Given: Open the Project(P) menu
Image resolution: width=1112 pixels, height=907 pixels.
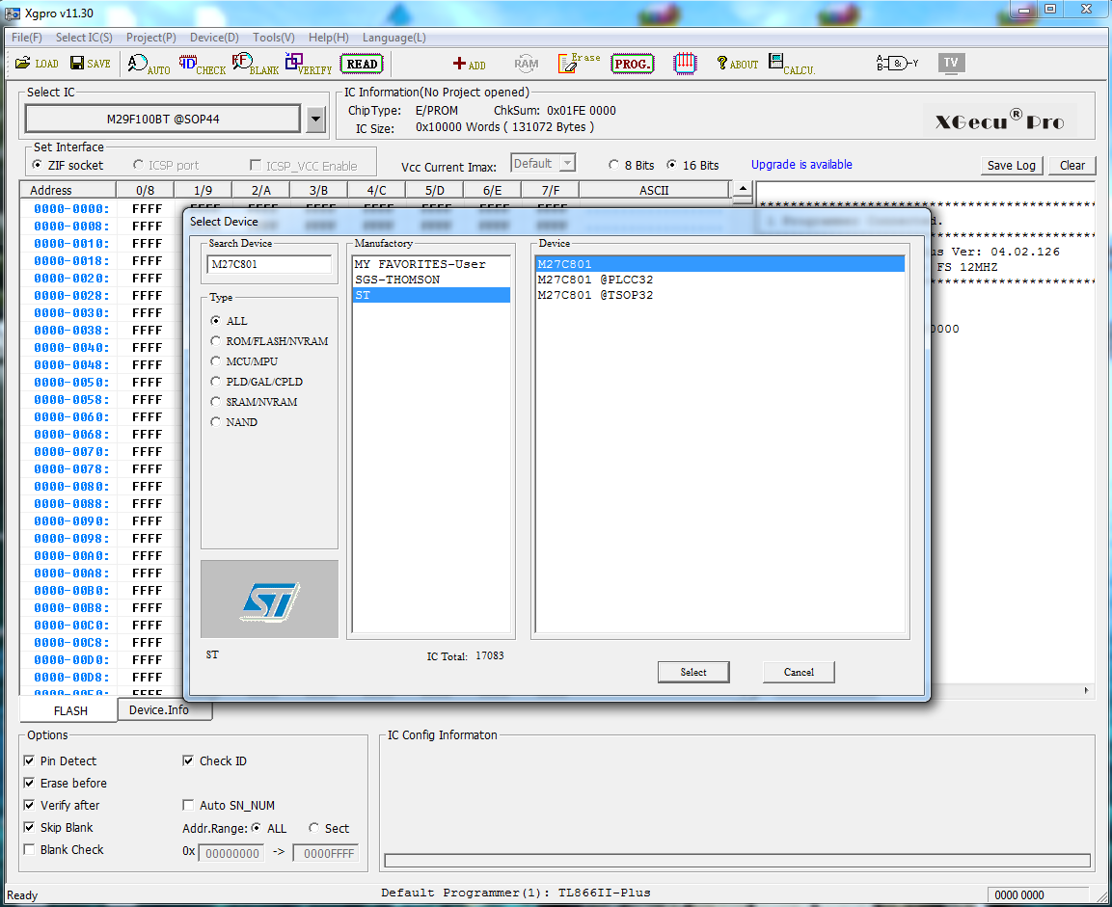Looking at the screenshot, I should pos(151,38).
